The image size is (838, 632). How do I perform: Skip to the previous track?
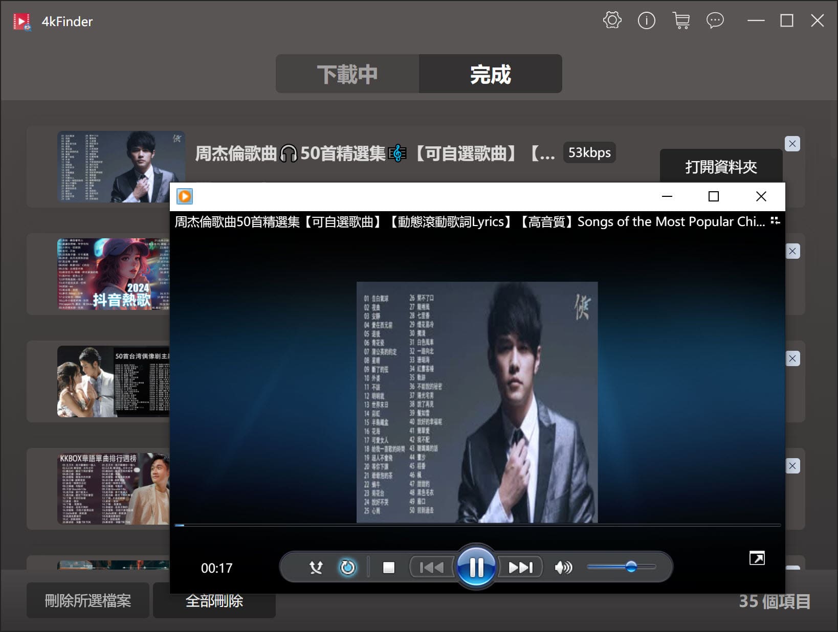(431, 568)
